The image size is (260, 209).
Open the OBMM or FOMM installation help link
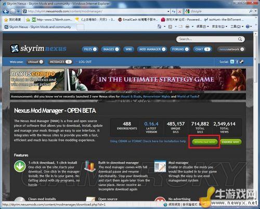tap(148, 141)
